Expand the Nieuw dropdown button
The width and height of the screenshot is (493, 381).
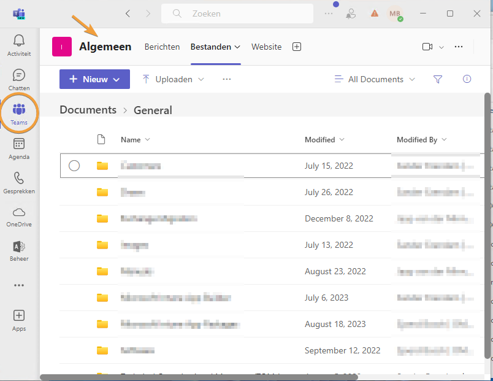(94, 79)
